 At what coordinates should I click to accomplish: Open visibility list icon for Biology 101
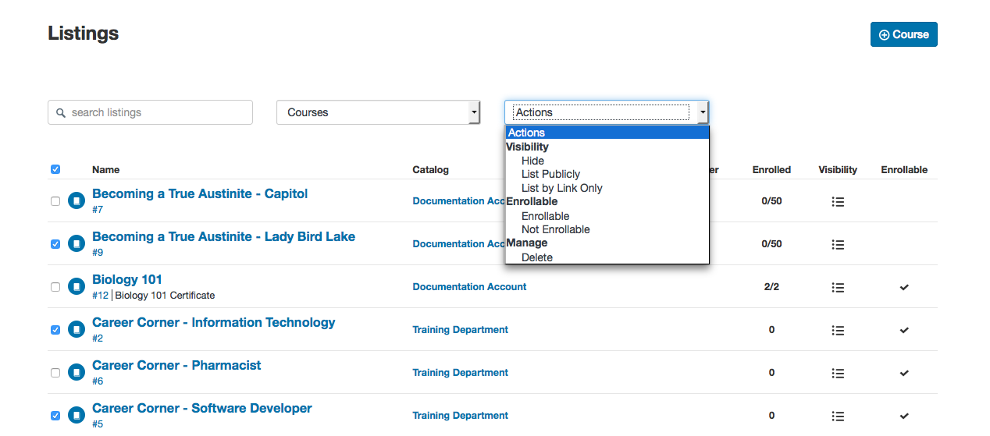click(838, 287)
